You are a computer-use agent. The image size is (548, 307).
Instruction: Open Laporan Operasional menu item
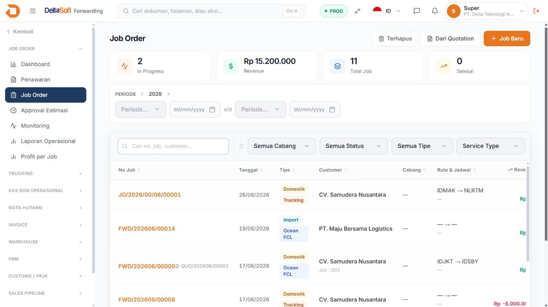pyautogui.click(x=45, y=141)
